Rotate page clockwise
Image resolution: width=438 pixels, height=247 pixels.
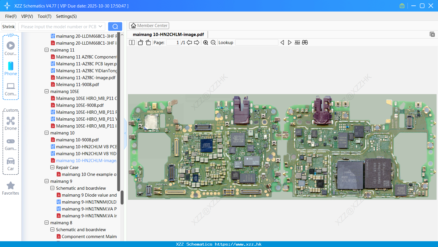coord(148,43)
